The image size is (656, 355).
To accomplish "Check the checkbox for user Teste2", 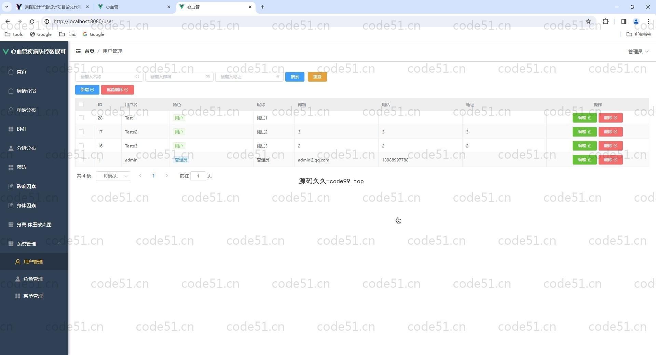I will click(x=81, y=132).
